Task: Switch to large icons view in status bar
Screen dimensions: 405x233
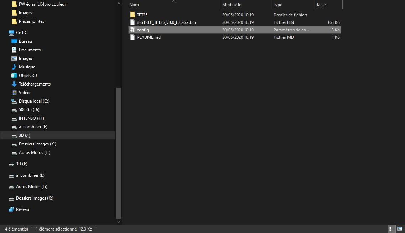Action: [400, 229]
